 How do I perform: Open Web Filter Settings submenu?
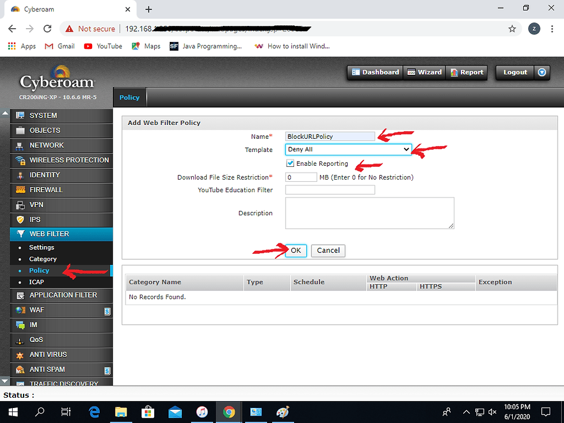click(41, 247)
